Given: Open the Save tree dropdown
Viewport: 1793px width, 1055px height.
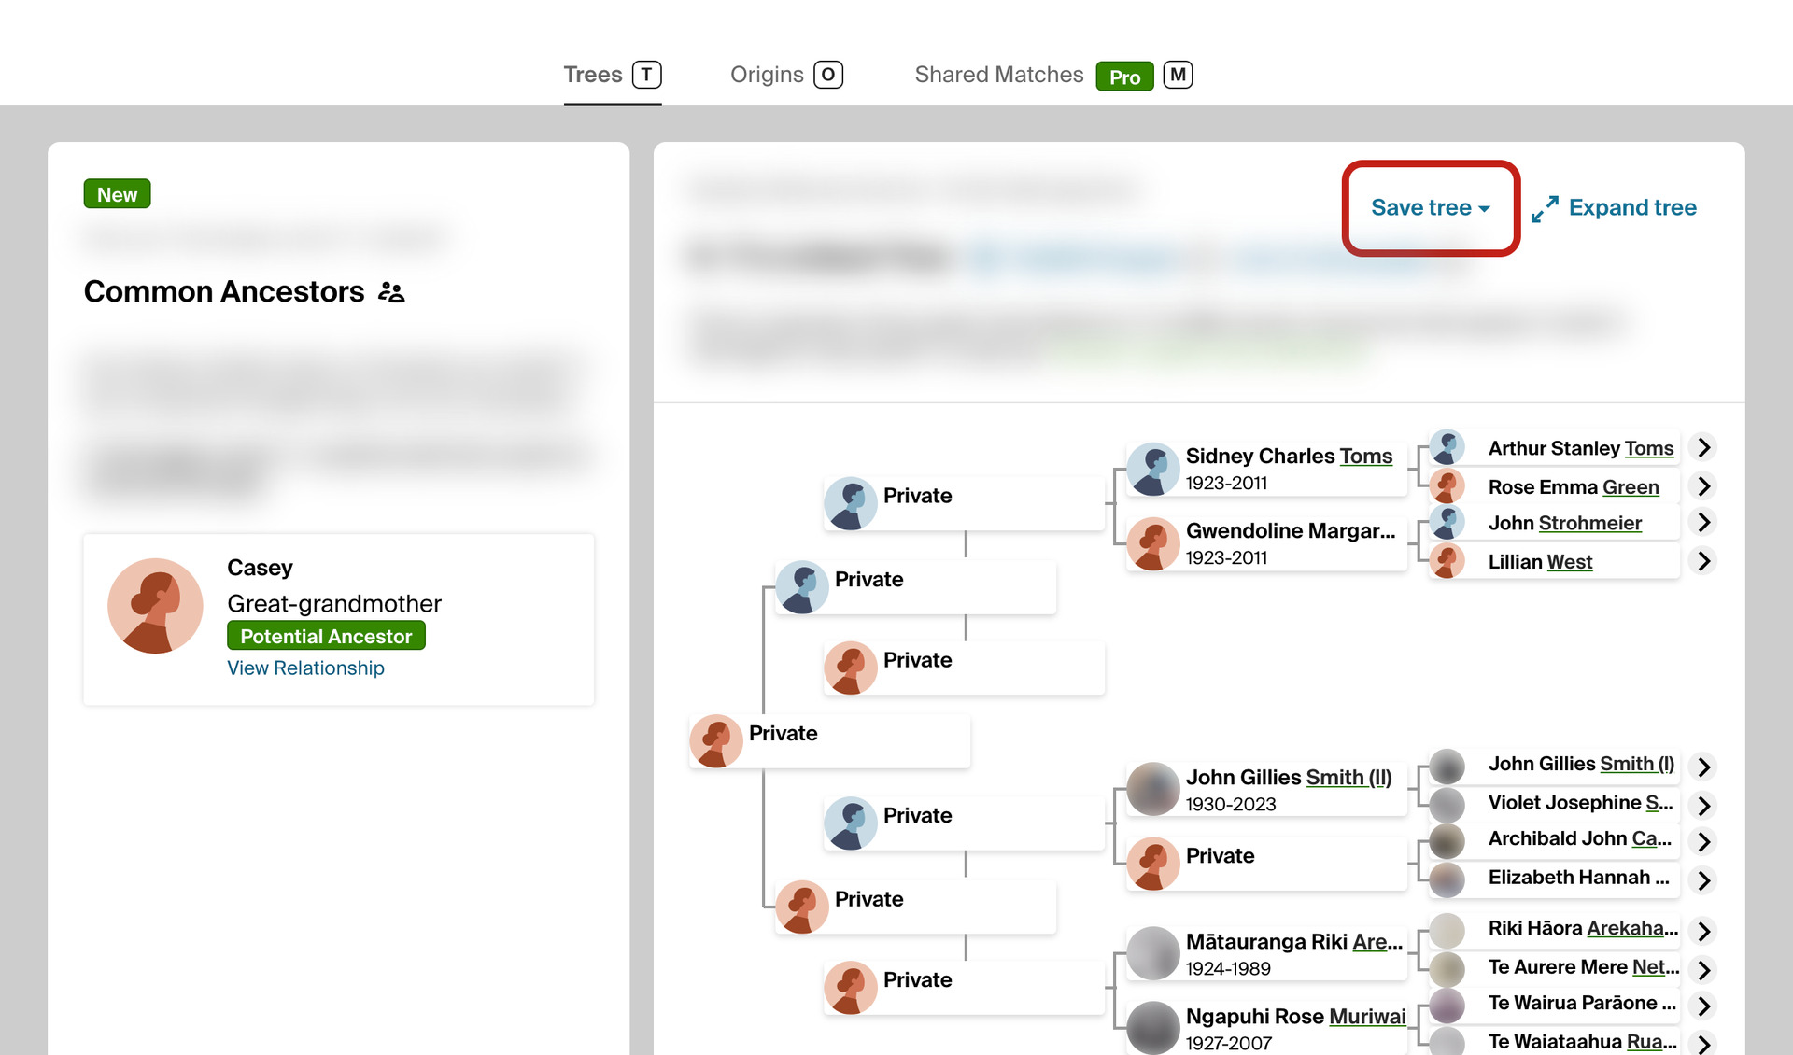Looking at the screenshot, I should coord(1431,207).
